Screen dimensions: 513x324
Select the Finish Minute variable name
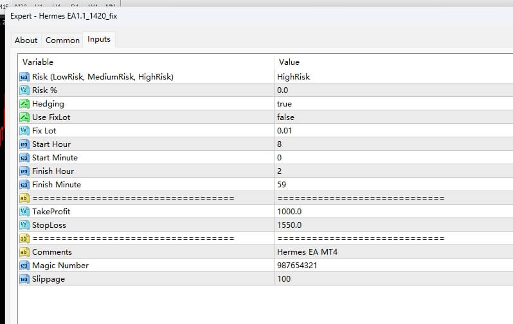(57, 185)
